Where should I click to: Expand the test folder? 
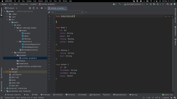coord(10,69)
